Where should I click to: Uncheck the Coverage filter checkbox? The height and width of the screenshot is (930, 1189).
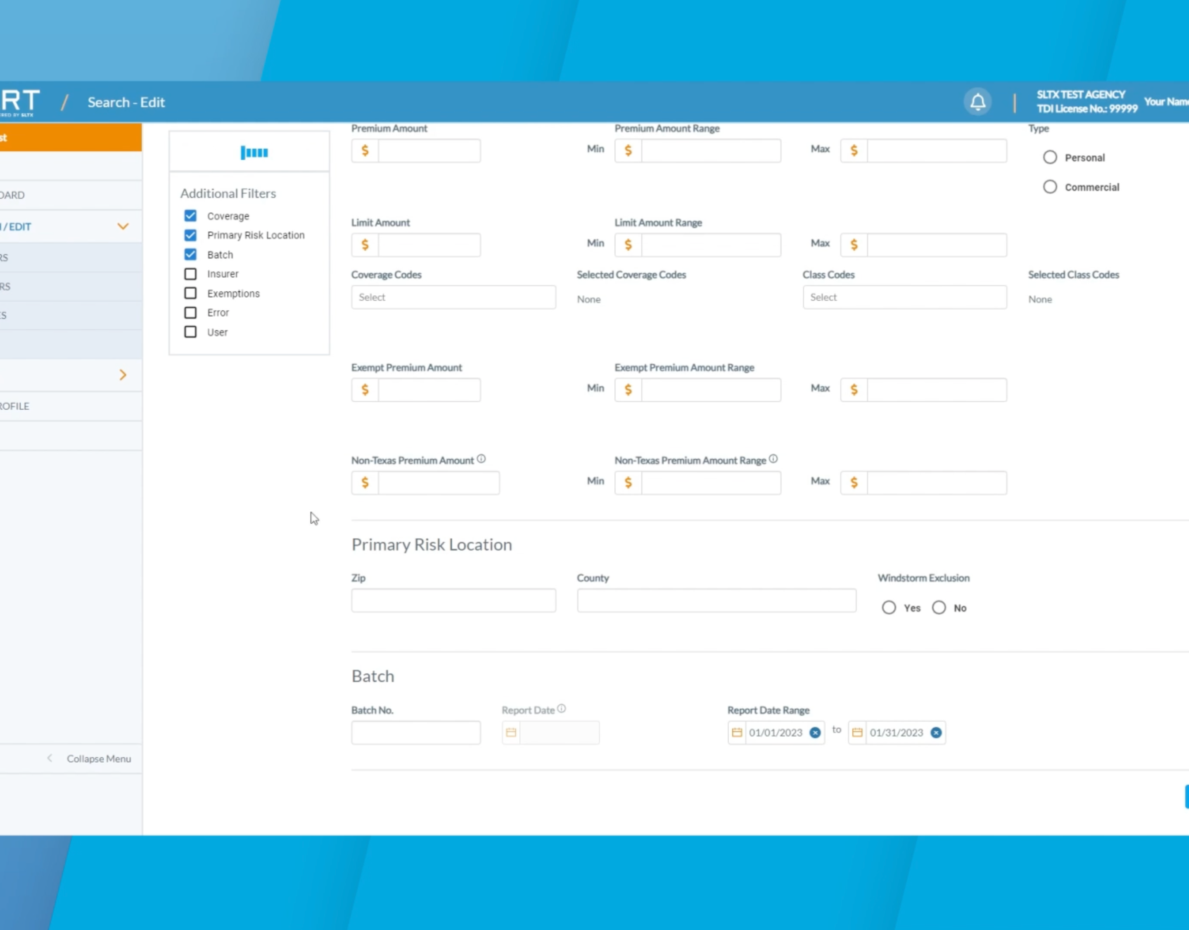coord(190,216)
